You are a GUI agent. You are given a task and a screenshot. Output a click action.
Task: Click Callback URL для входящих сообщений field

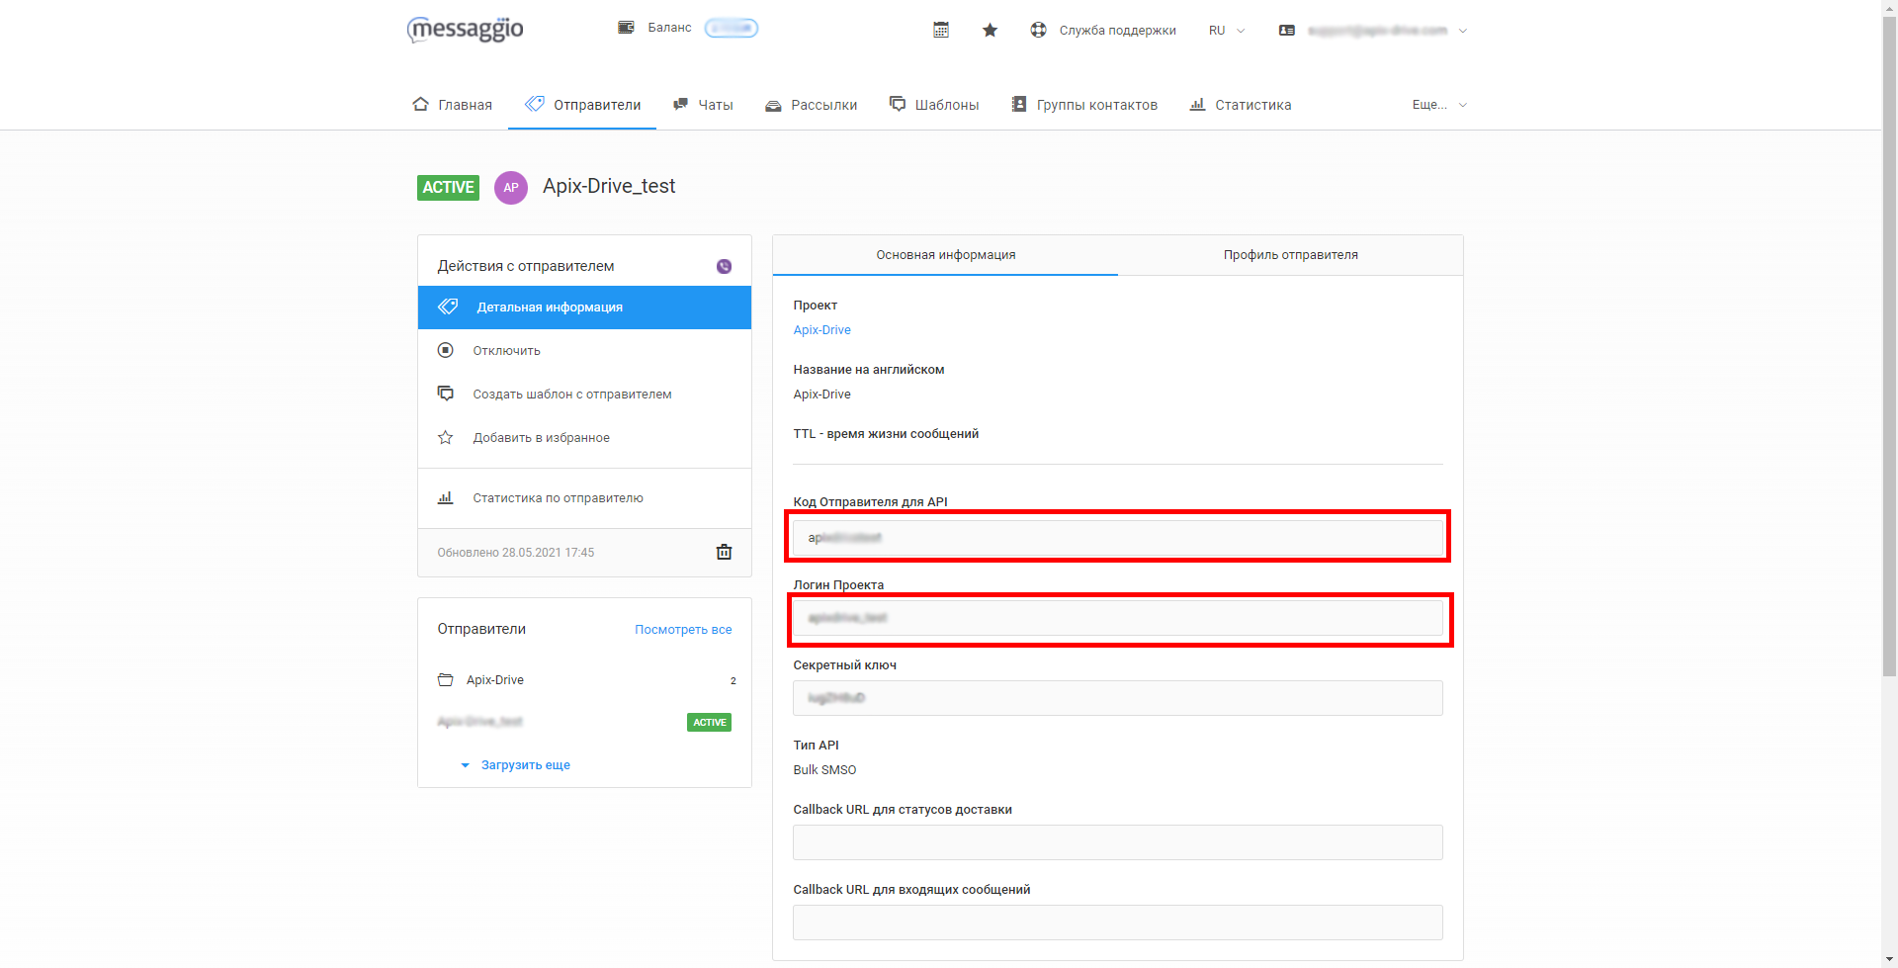pyautogui.click(x=1117, y=923)
